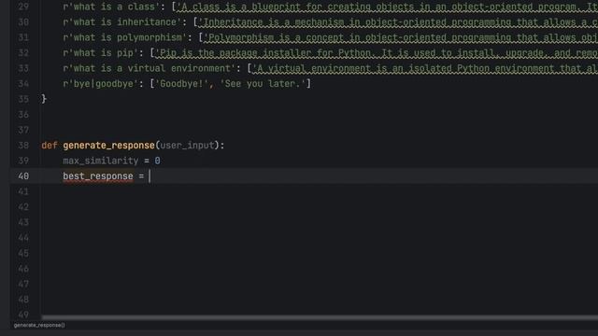The image size is (598, 336).
Task: Click the horizontal scrollbar at bottom of editor
Action: (x=320, y=317)
